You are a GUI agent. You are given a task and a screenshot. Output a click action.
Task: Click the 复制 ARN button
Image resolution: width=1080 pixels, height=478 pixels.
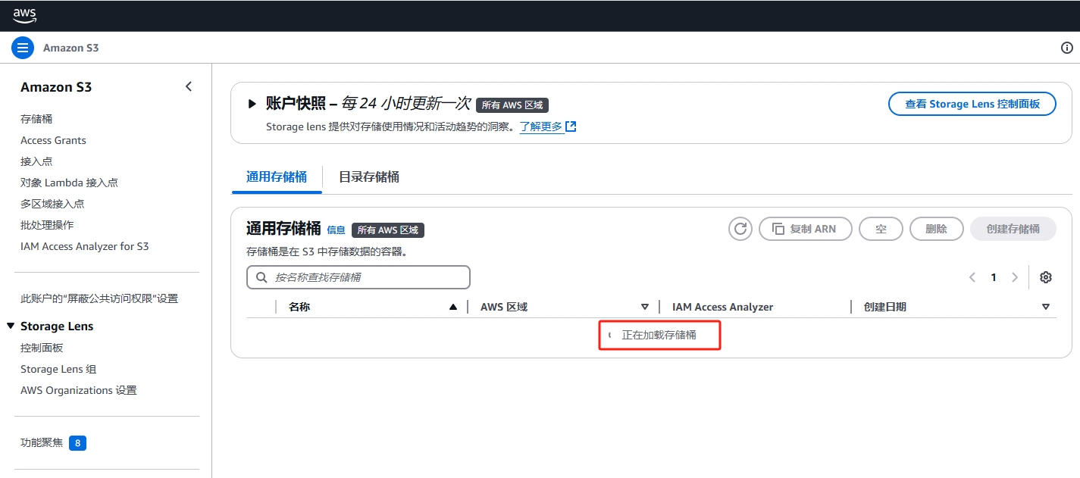click(x=806, y=229)
